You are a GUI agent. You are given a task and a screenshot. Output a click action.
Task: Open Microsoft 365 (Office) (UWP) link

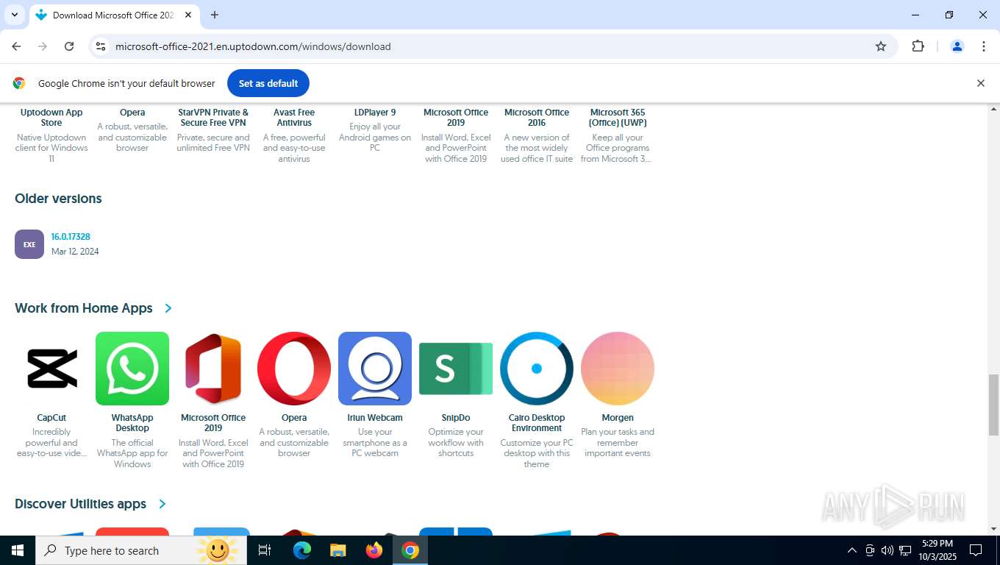[x=618, y=118]
